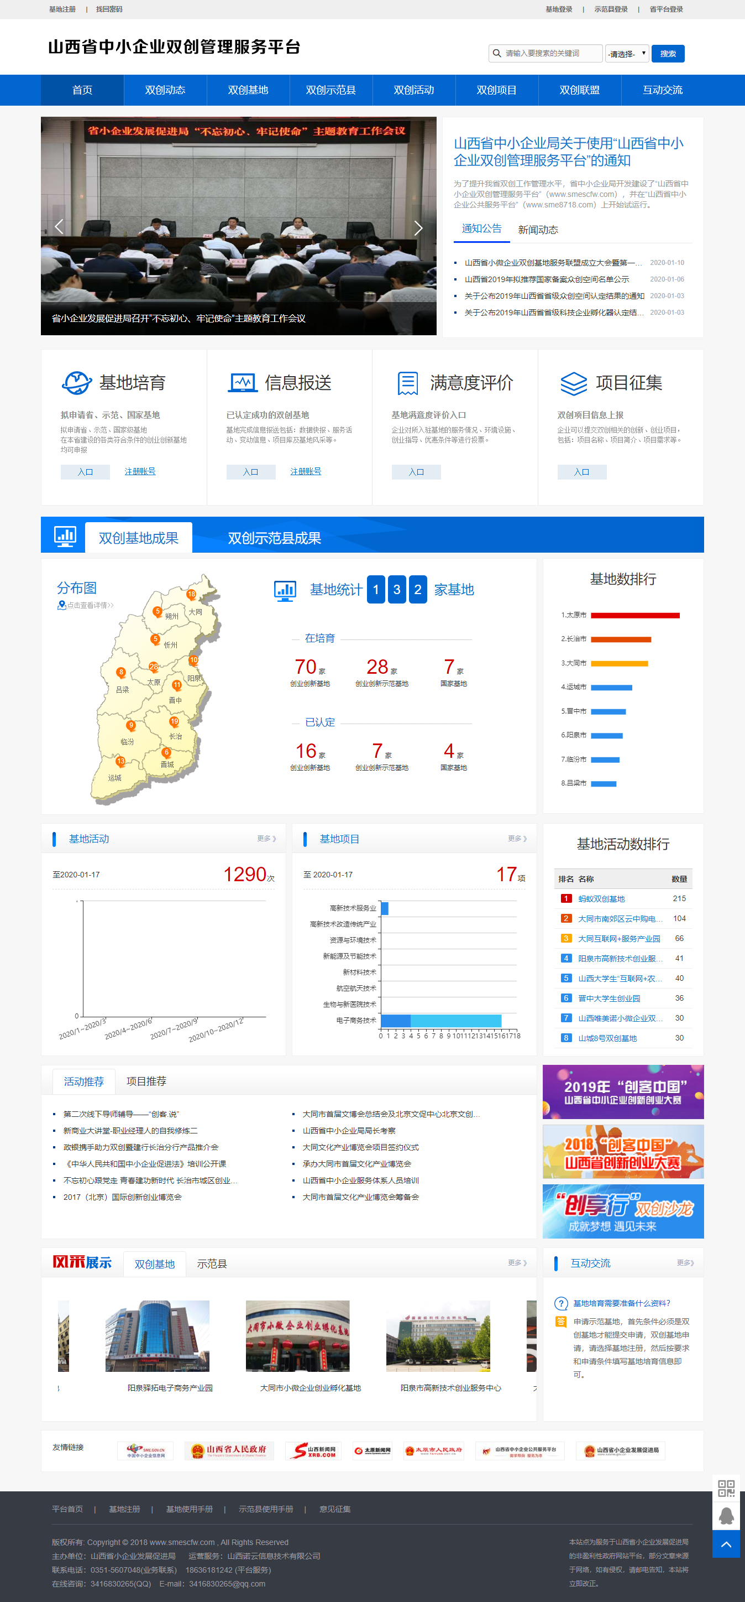745x1602 pixels.
Task: Click the back-to-top arrow button
Action: coord(726,1544)
